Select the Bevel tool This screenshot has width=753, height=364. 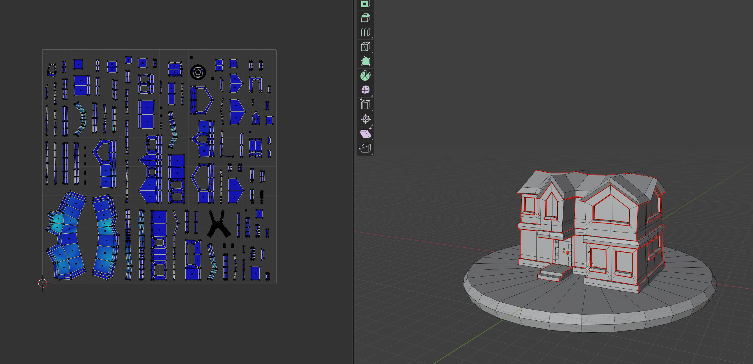pyautogui.click(x=365, y=18)
